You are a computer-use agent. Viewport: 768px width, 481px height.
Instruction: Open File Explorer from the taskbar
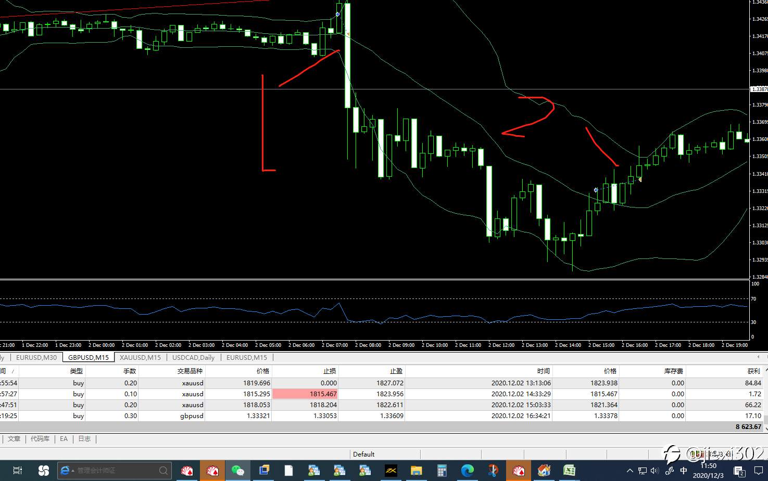[x=416, y=471]
